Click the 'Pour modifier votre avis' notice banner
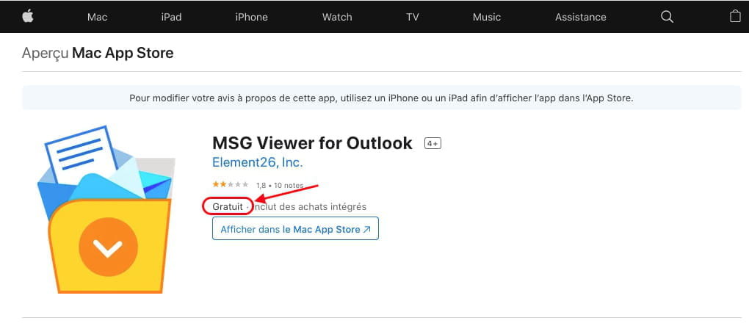 point(381,98)
